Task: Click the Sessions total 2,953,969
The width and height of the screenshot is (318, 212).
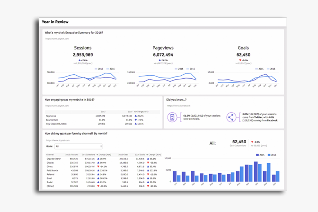Action: pos(83,55)
